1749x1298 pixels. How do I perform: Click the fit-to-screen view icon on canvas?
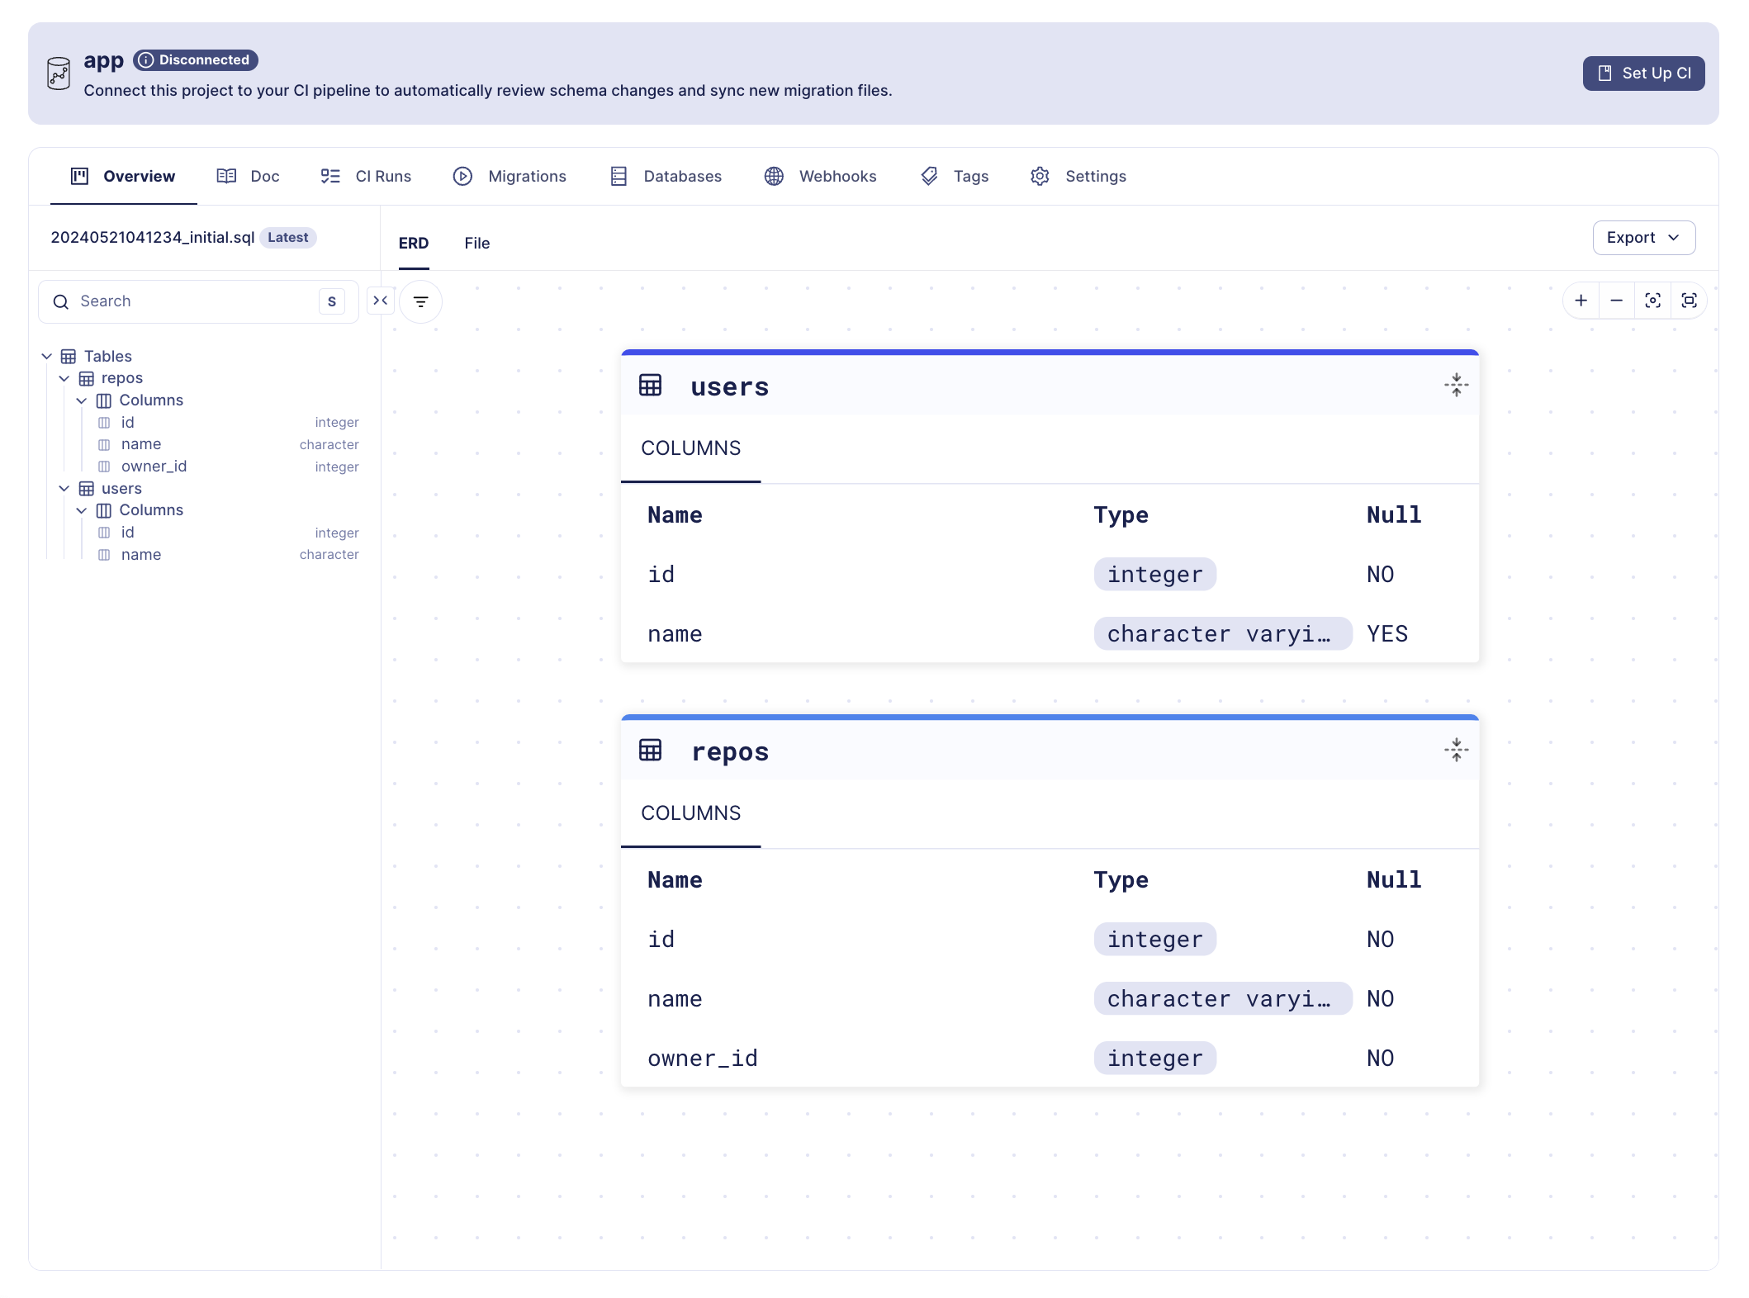(1686, 301)
